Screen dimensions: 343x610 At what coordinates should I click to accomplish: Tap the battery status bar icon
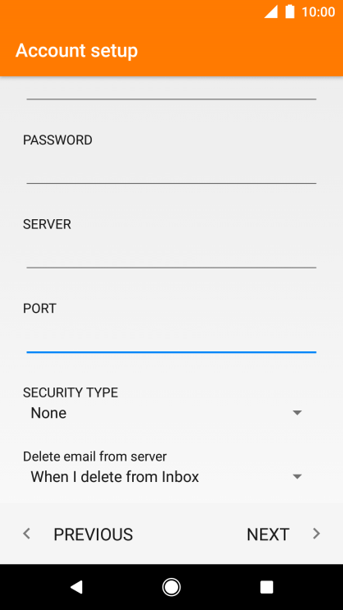tap(290, 11)
